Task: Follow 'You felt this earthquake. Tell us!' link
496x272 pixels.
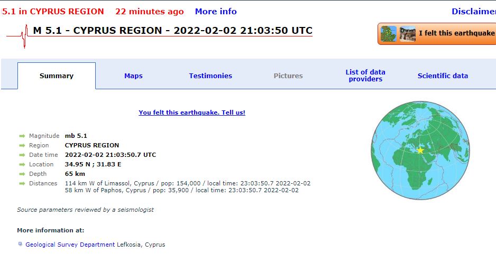Action: coord(192,112)
